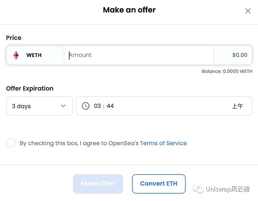Click the Balance: 0.0000 WETH text
The width and height of the screenshot is (258, 201).
tap(227, 71)
